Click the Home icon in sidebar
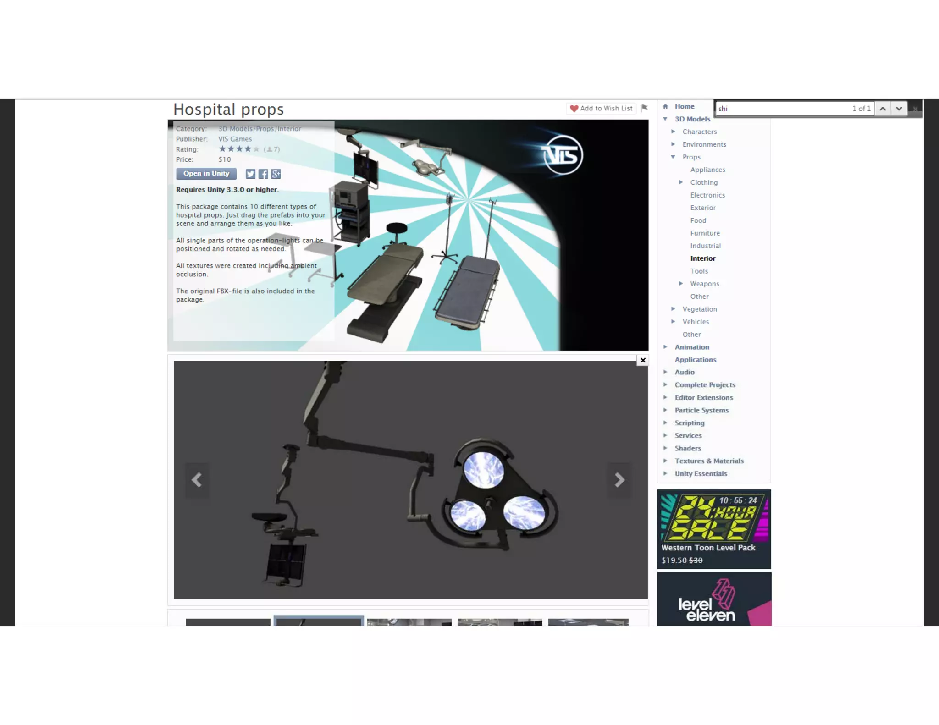 pos(665,106)
